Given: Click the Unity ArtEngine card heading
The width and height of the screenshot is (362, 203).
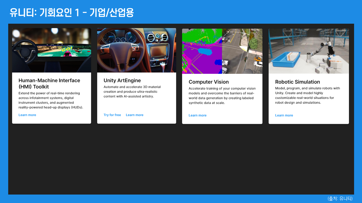Looking at the screenshot, I should (122, 81).
